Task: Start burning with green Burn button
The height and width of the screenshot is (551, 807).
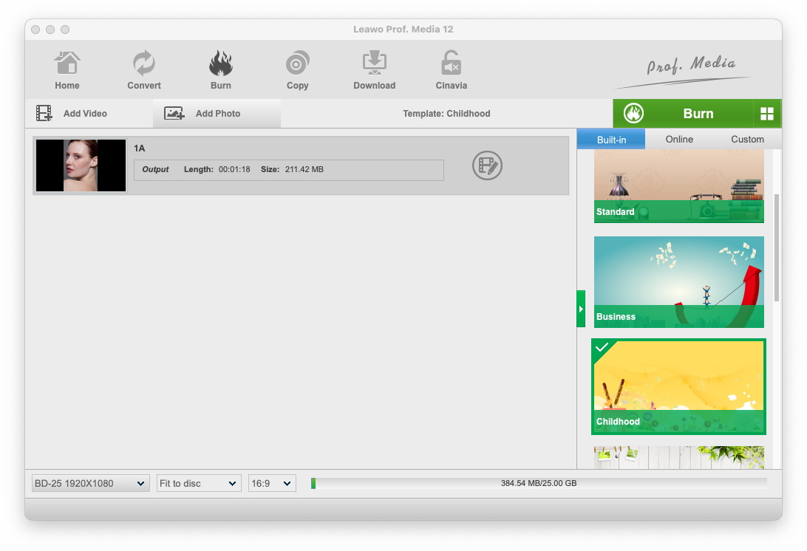Action: (683, 113)
